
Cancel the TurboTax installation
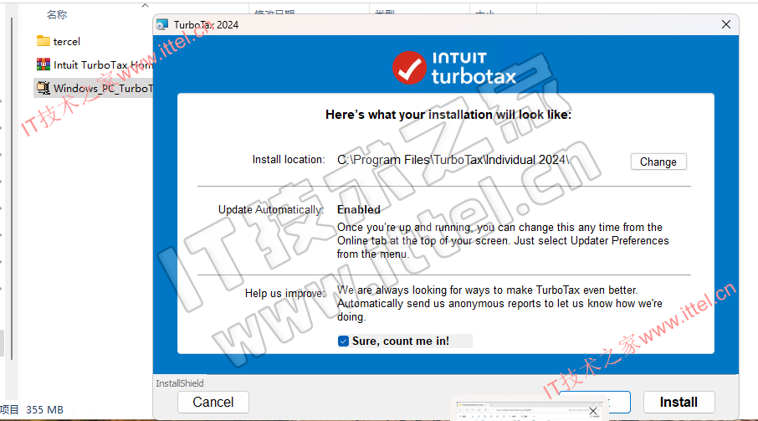pos(213,402)
